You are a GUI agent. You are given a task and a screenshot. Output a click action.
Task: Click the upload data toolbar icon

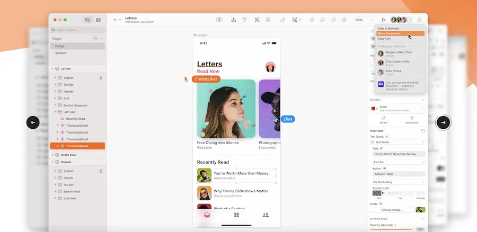233,20
